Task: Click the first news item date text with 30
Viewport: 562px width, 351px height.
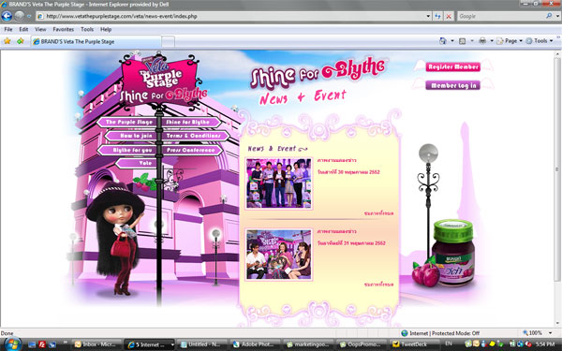Action: [348, 172]
